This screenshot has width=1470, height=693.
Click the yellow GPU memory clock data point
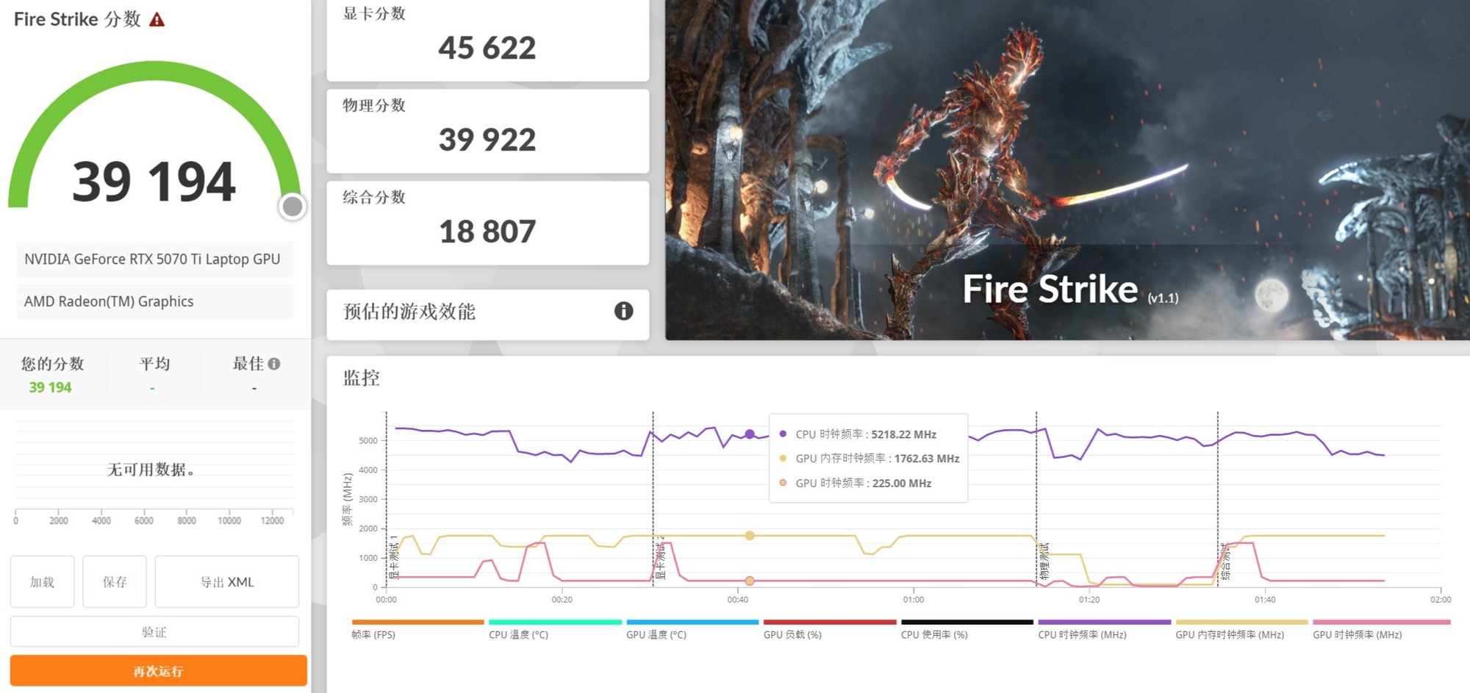[x=749, y=536]
